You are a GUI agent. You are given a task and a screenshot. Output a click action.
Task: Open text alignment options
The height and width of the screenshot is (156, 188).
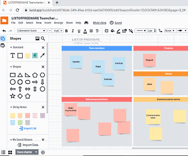[x=91, y=31]
